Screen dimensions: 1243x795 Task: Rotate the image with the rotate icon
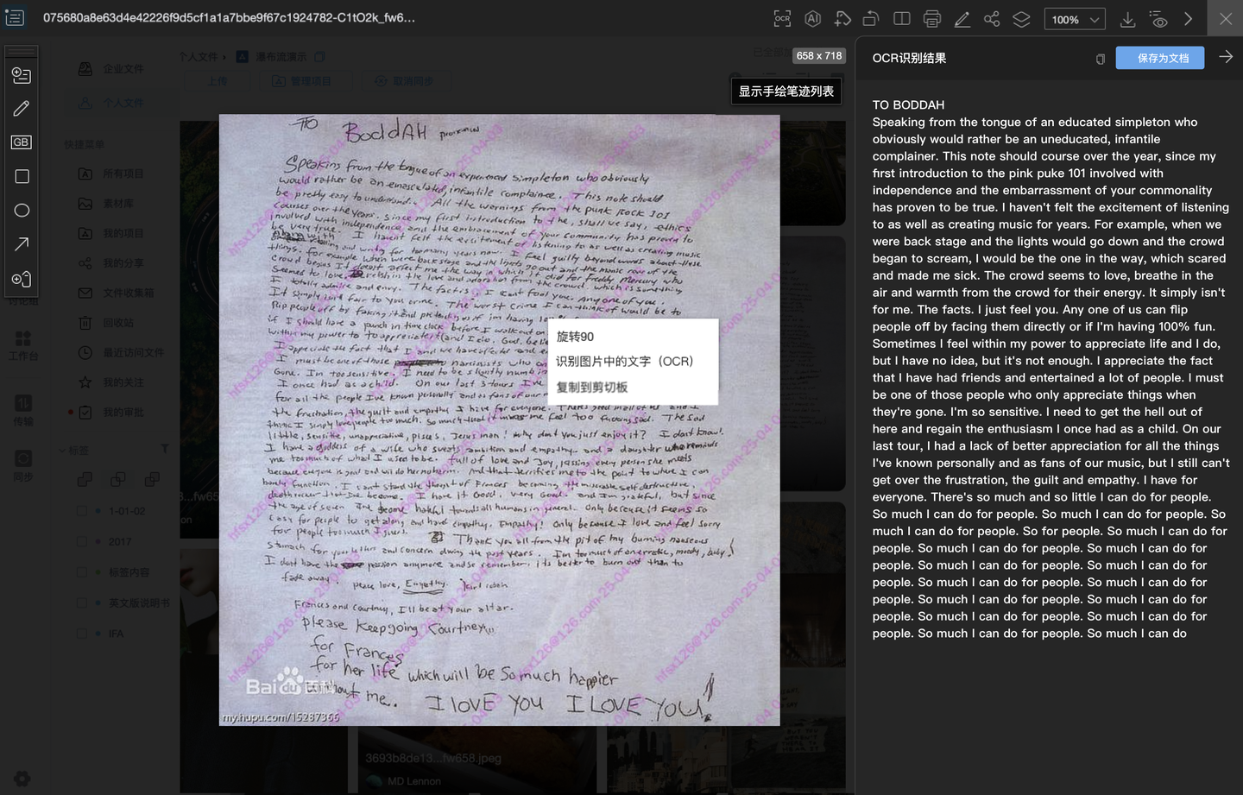(x=871, y=19)
